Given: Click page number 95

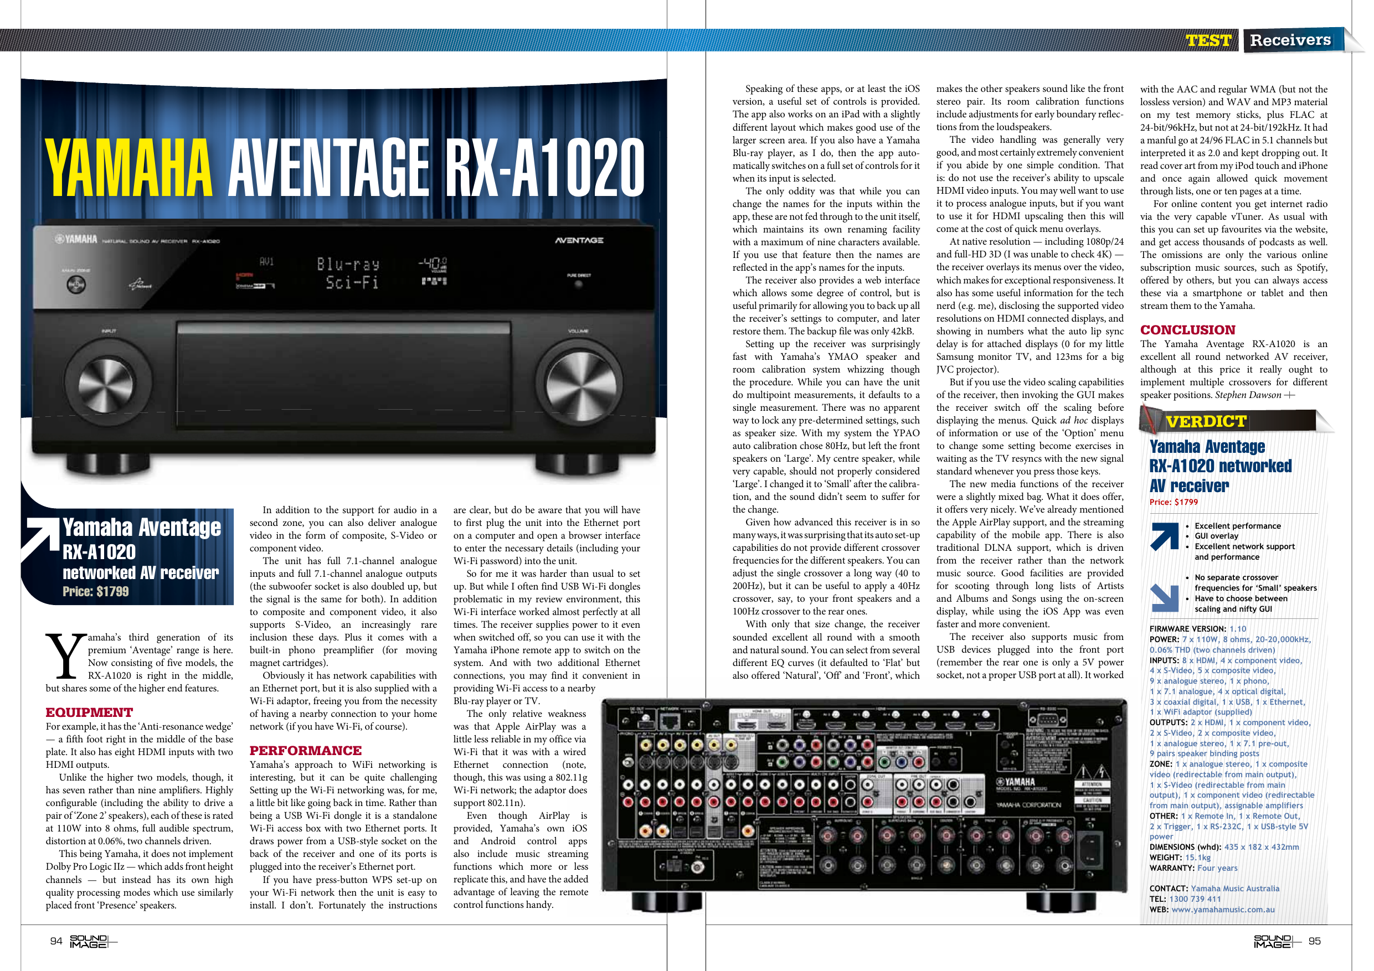Looking at the screenshot, I should pyautogui.click(x=1314, y=941).
